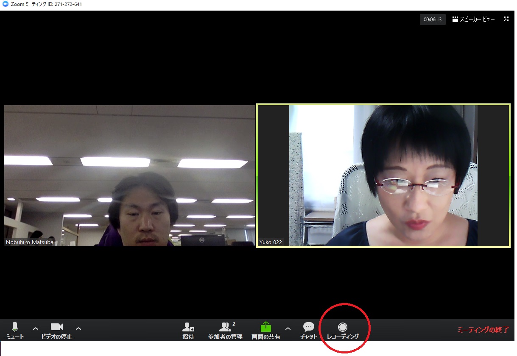Click the Yuko 022 name label
517x356 pixels.
point(271,242)
